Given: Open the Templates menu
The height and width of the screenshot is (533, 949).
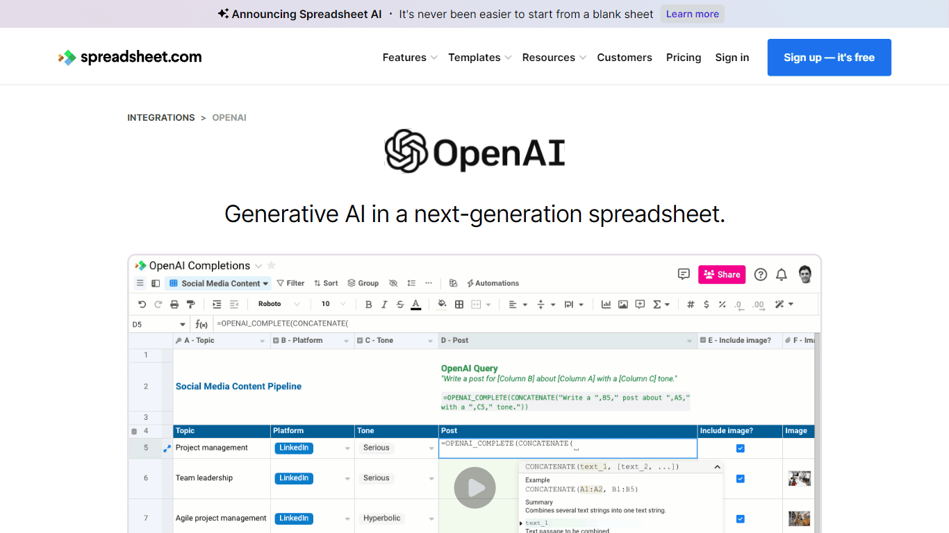Looking at the screenshot, I should (475, 57).
